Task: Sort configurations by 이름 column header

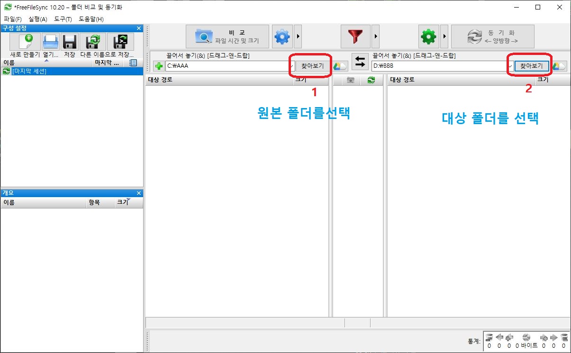Action: [47, 63]
